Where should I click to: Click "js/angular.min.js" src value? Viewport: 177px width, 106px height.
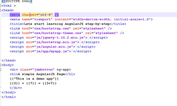pyautogui.click(x=54, y=47)
